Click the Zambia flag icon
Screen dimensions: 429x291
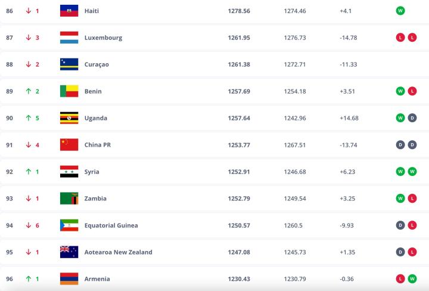coord(69,199)
